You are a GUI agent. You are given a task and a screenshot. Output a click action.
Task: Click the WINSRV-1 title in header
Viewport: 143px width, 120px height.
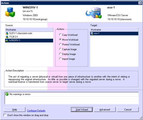30,8
